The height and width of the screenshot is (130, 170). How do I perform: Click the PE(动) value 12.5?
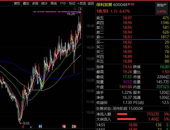pos(166,103)
